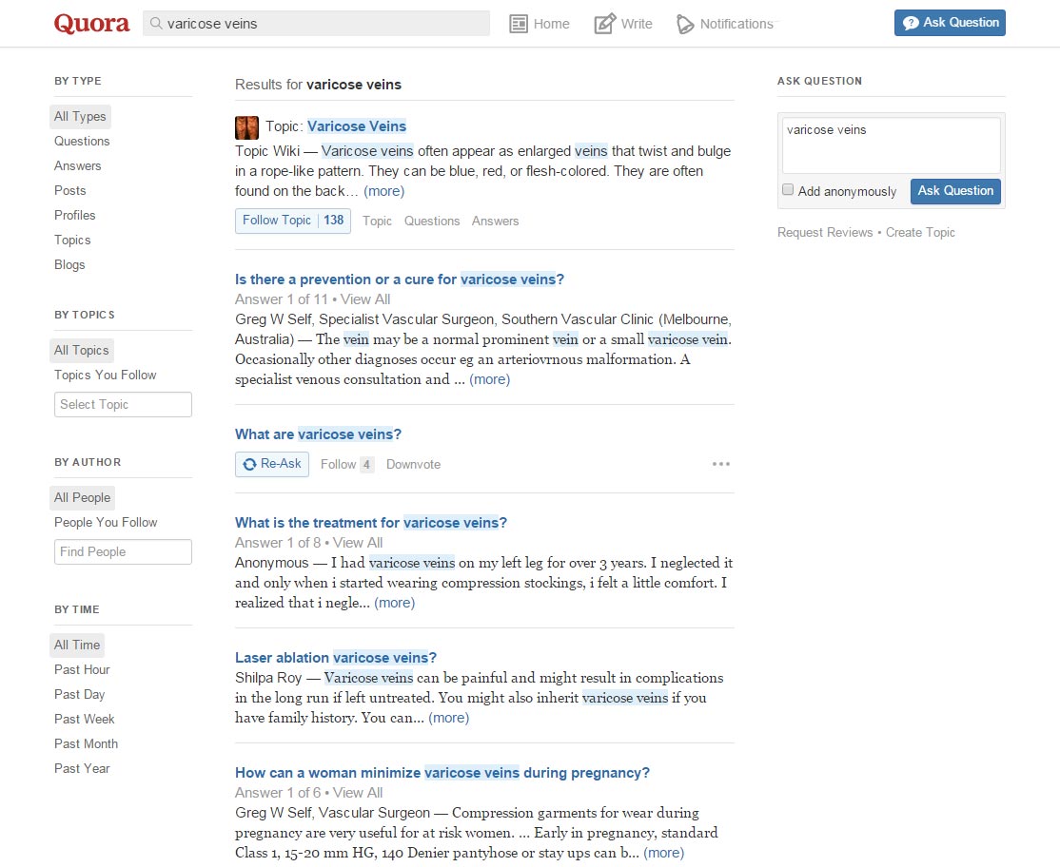Filter results by Questions type
1060x867 pixels.
82,141
